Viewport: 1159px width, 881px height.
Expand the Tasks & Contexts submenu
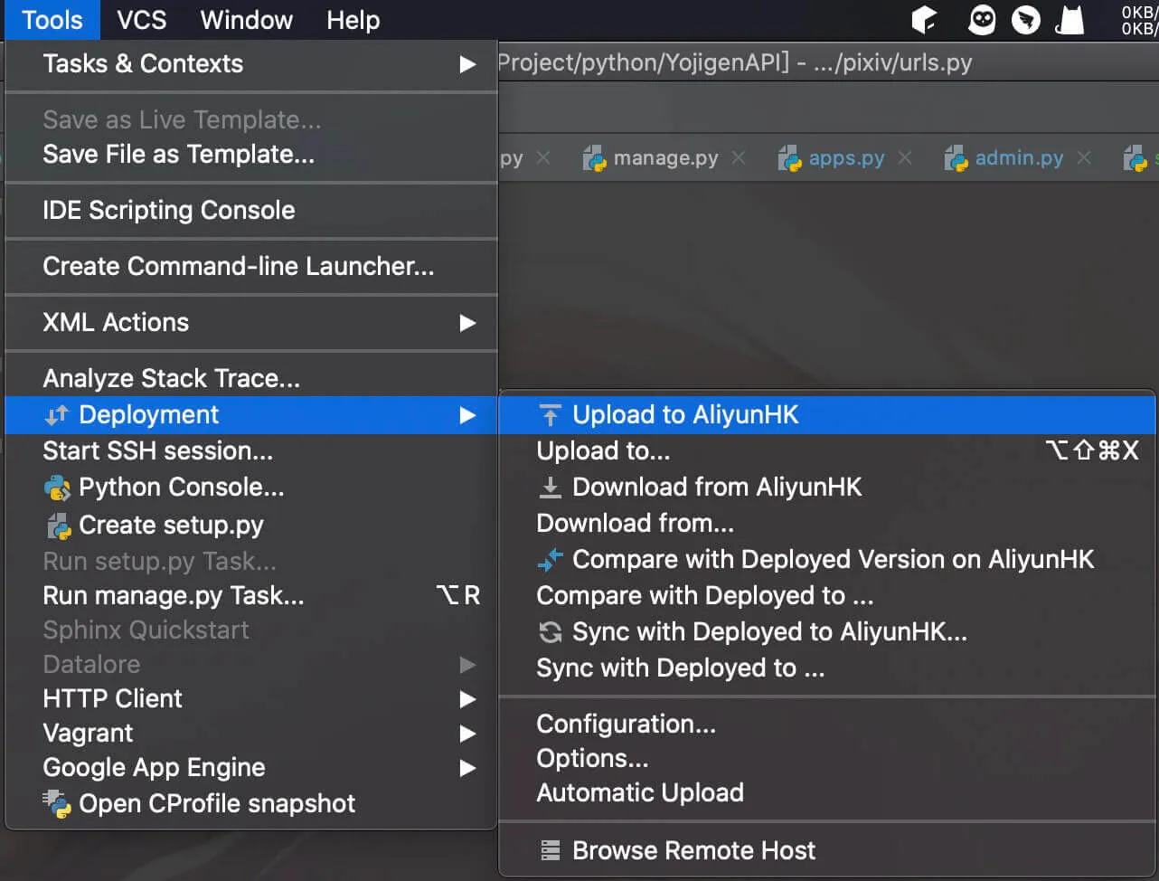[466, 64]
